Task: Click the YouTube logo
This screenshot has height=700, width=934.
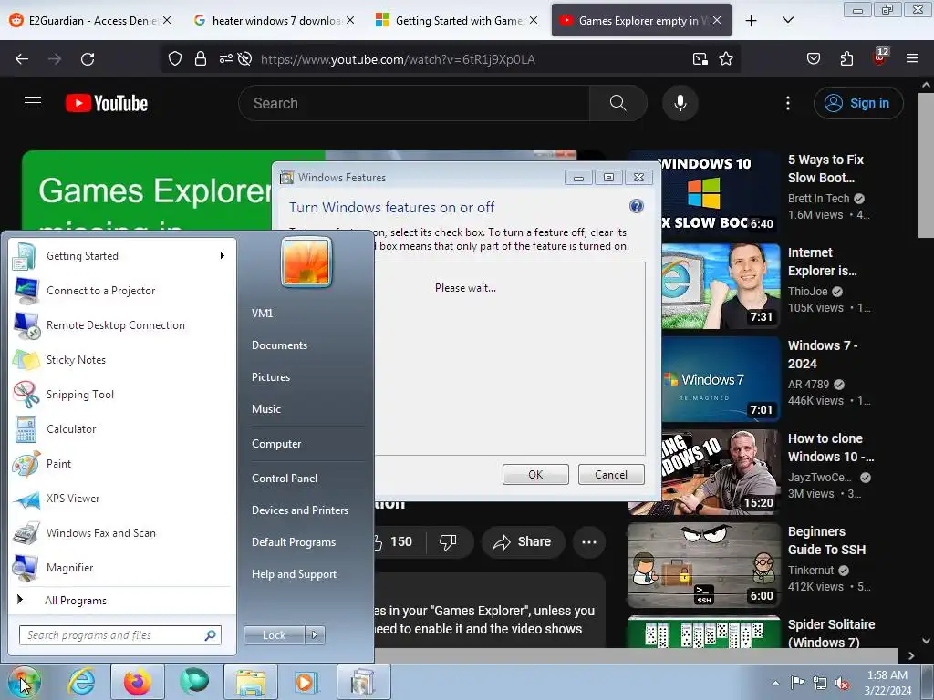Action: coord(107,103)
